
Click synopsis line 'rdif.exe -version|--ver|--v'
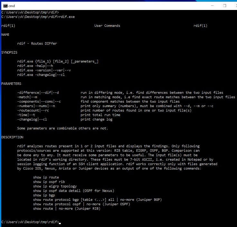(x=44, y=70)
